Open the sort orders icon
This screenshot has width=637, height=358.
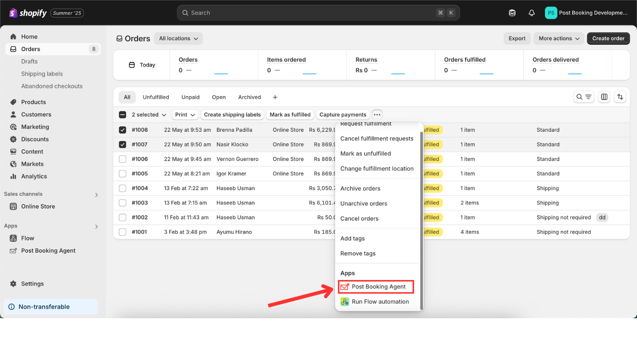[620, 97]
